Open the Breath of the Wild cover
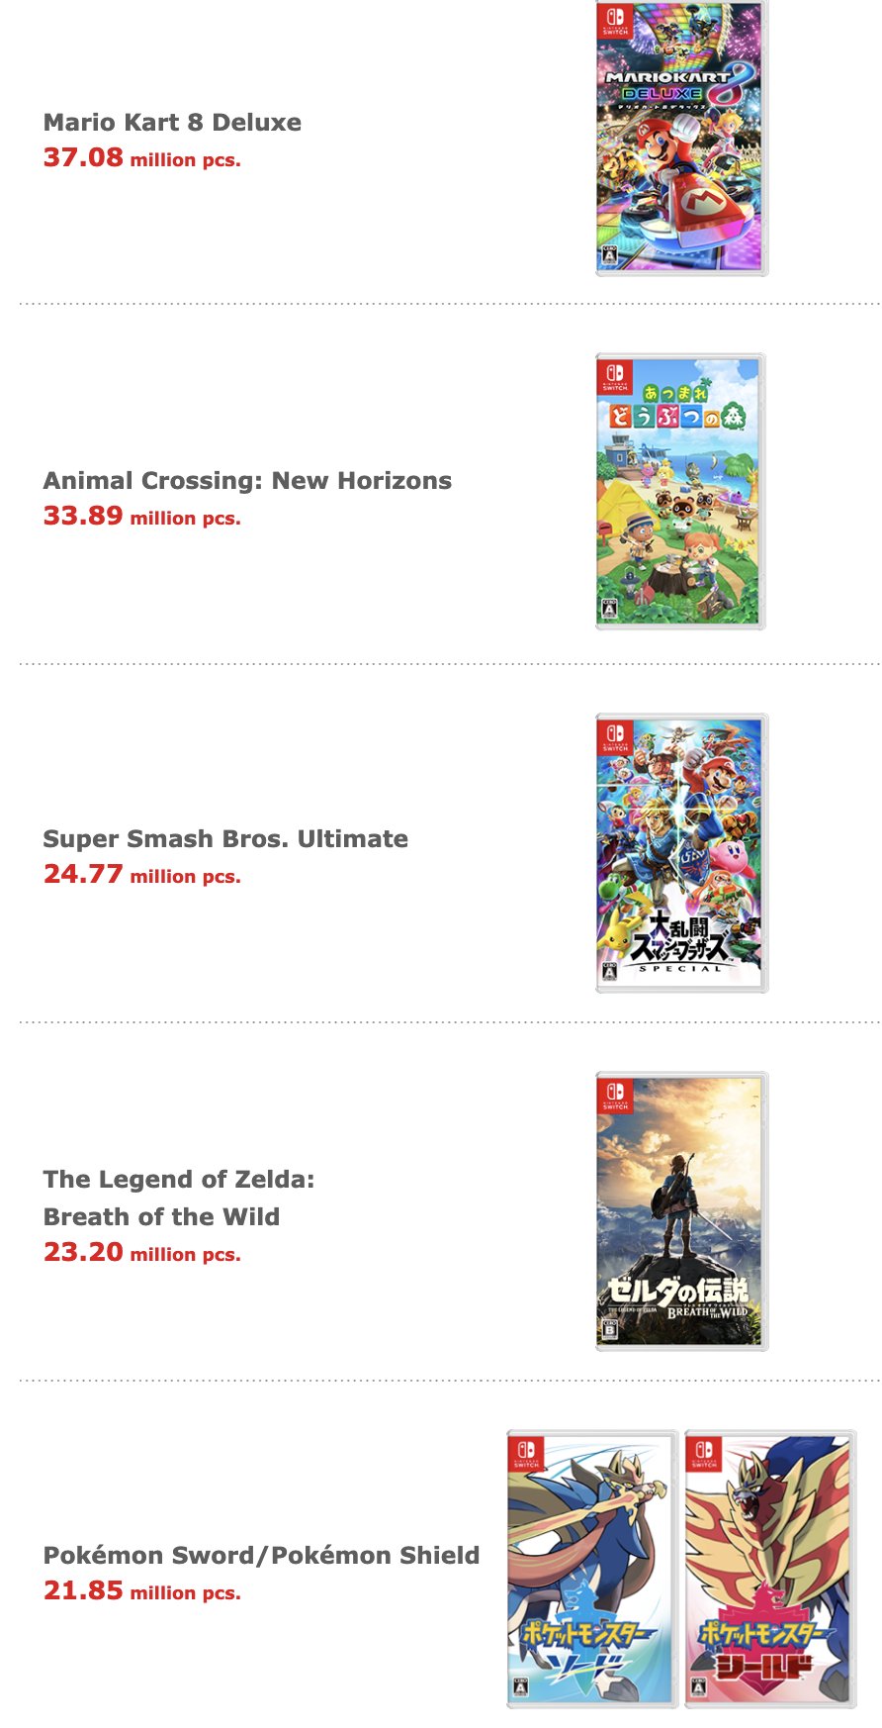The width and height of the screenshot is (882, 1728). tap(680, 1210)
